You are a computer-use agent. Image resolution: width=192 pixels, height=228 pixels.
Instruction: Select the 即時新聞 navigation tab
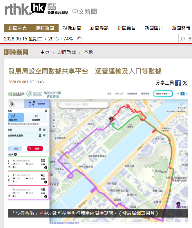45,28
